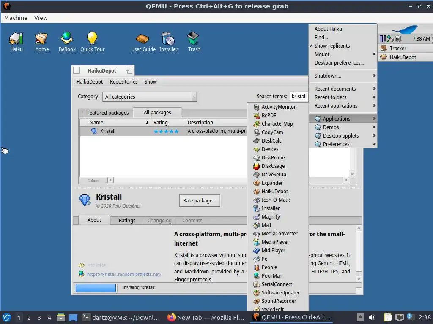Select the Kristall row in package list
The width and height of the screenshot is (433, 324).
pyautogui.click(x=164, y=131)
